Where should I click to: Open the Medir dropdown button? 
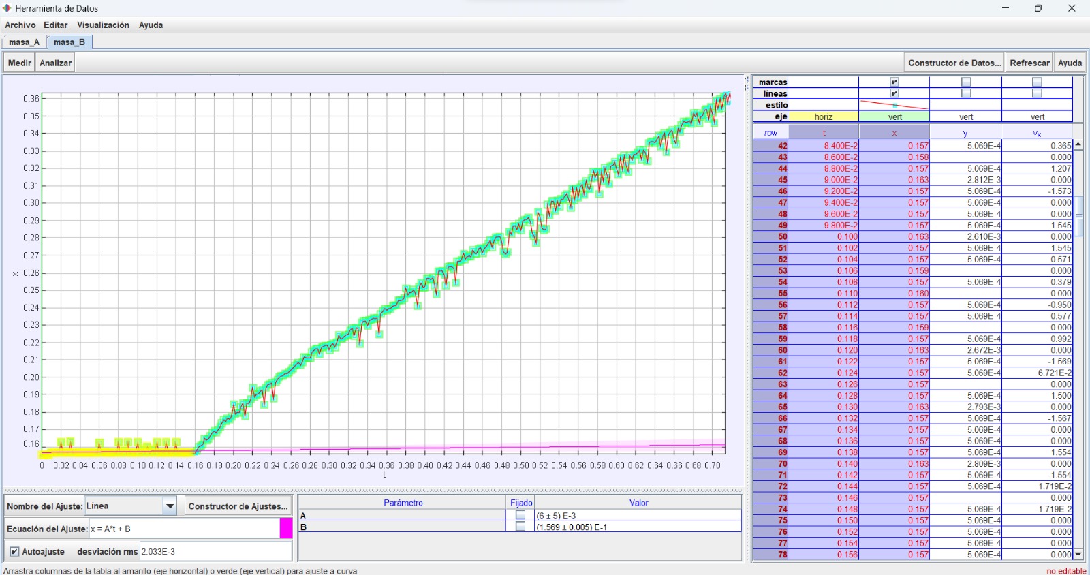pos(19,63)
